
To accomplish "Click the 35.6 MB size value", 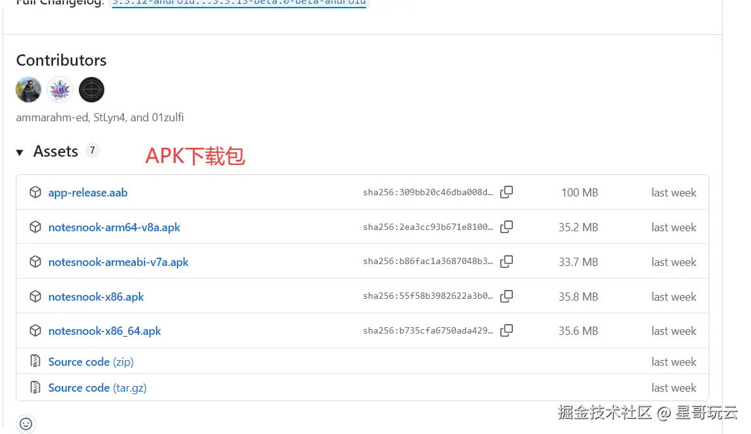I will [578, 331].
